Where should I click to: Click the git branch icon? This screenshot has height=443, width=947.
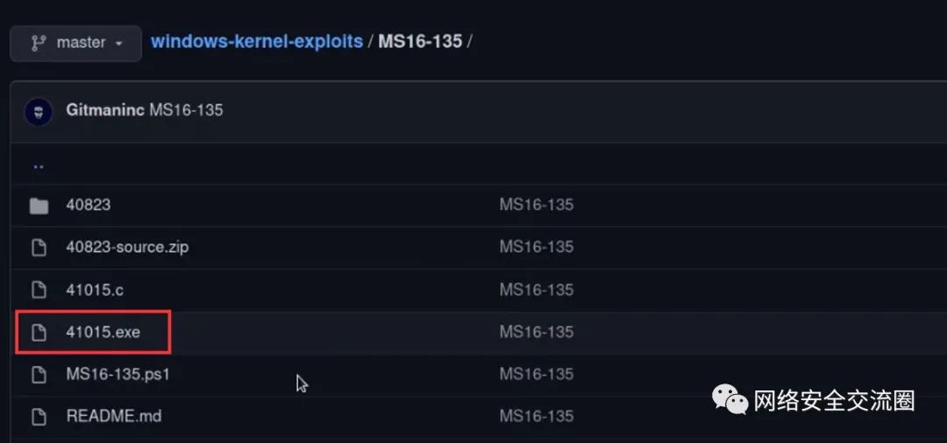[x=39, y=42]
